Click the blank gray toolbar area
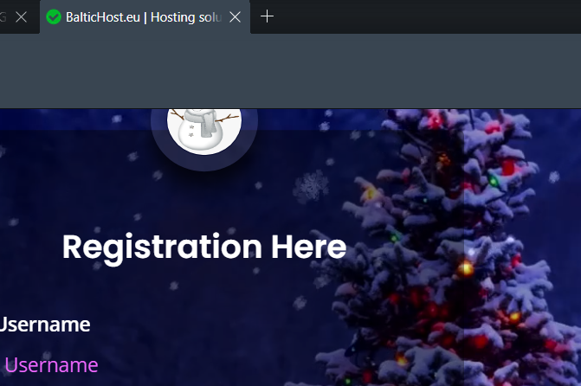This screenshot has height=386, width=581. pos(291,70)
